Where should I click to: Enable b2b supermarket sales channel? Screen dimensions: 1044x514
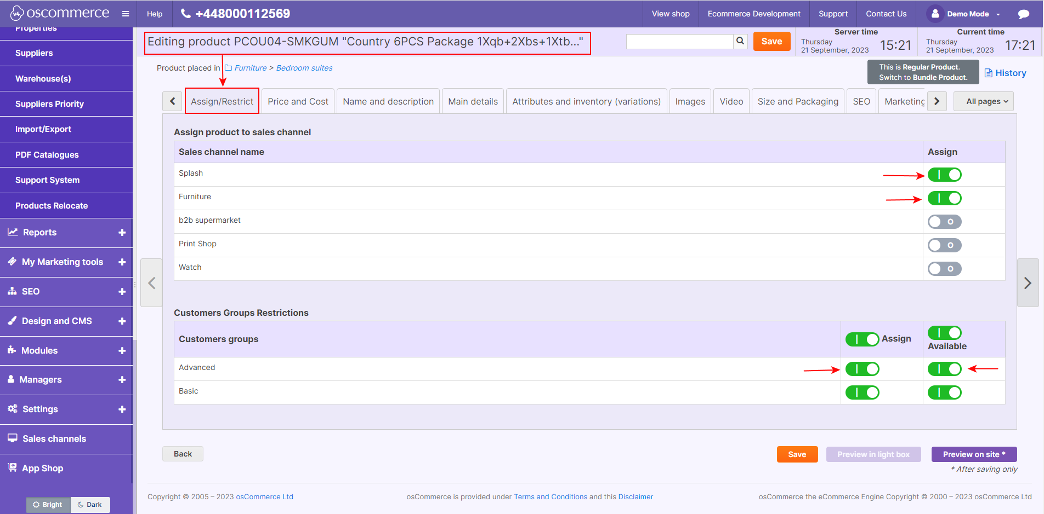click(945, 222)
